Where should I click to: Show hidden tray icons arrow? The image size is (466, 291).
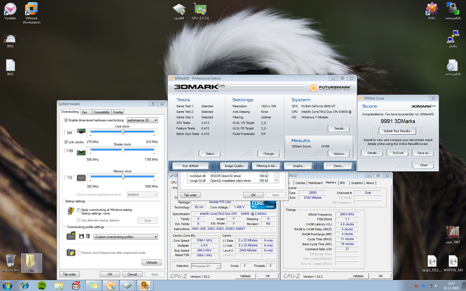(x=410, y=286)
